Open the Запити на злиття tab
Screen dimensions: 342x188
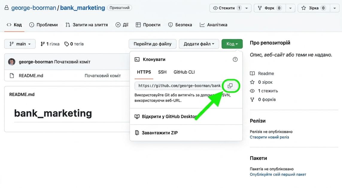pyautogui.click(x=87, y=25)
